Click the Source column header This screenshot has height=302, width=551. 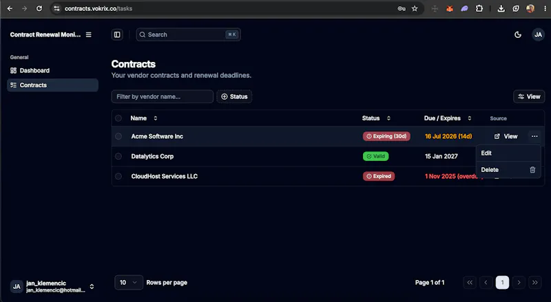point(498,118)
